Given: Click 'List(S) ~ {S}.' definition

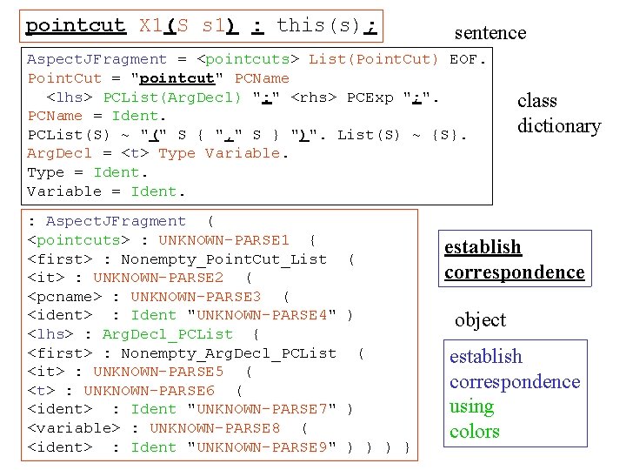Looking at the screenshot, I should coord(402,135).
